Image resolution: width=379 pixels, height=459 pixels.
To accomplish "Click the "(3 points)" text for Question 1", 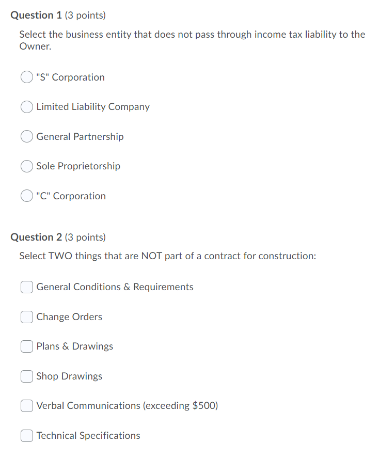I will coord(85,15).
